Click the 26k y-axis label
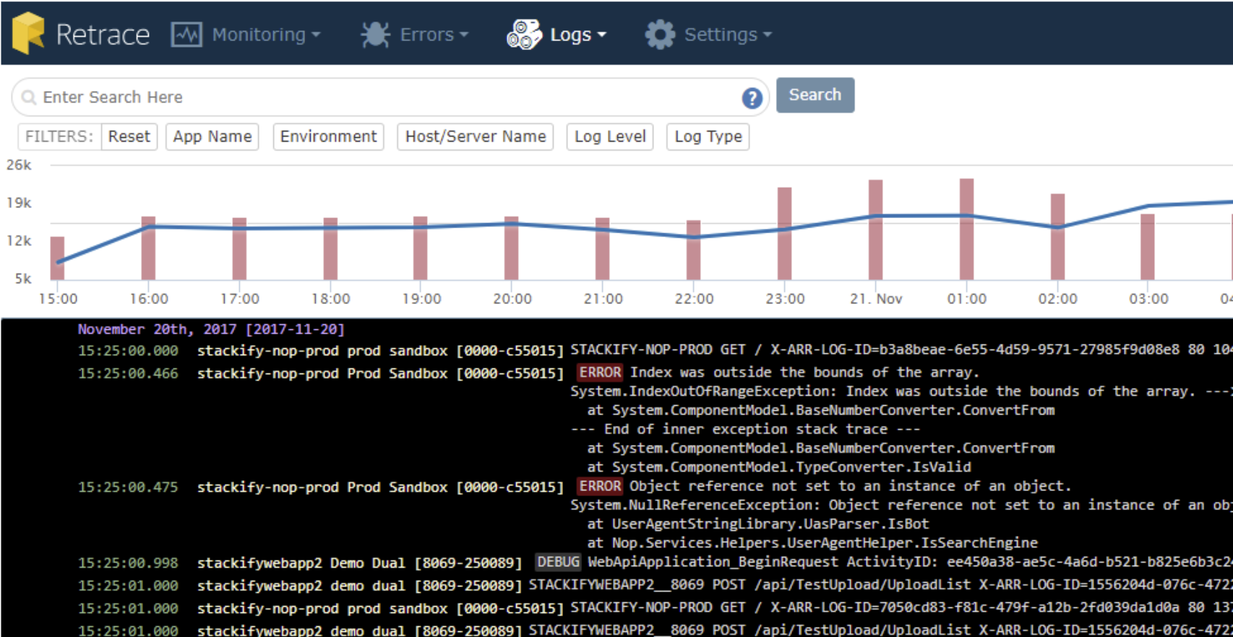 [x=19, y=165]
